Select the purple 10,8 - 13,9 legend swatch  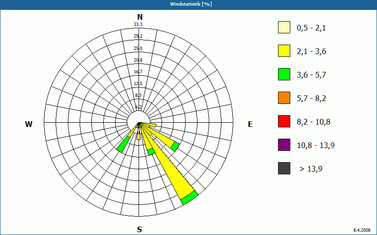(284, 145)
